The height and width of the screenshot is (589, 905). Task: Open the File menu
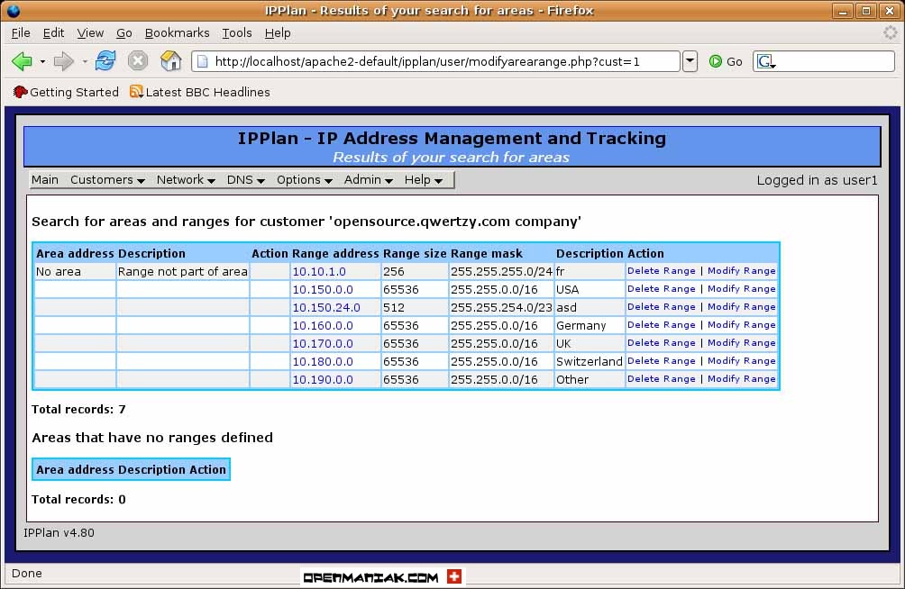click(x=21, y=33)
